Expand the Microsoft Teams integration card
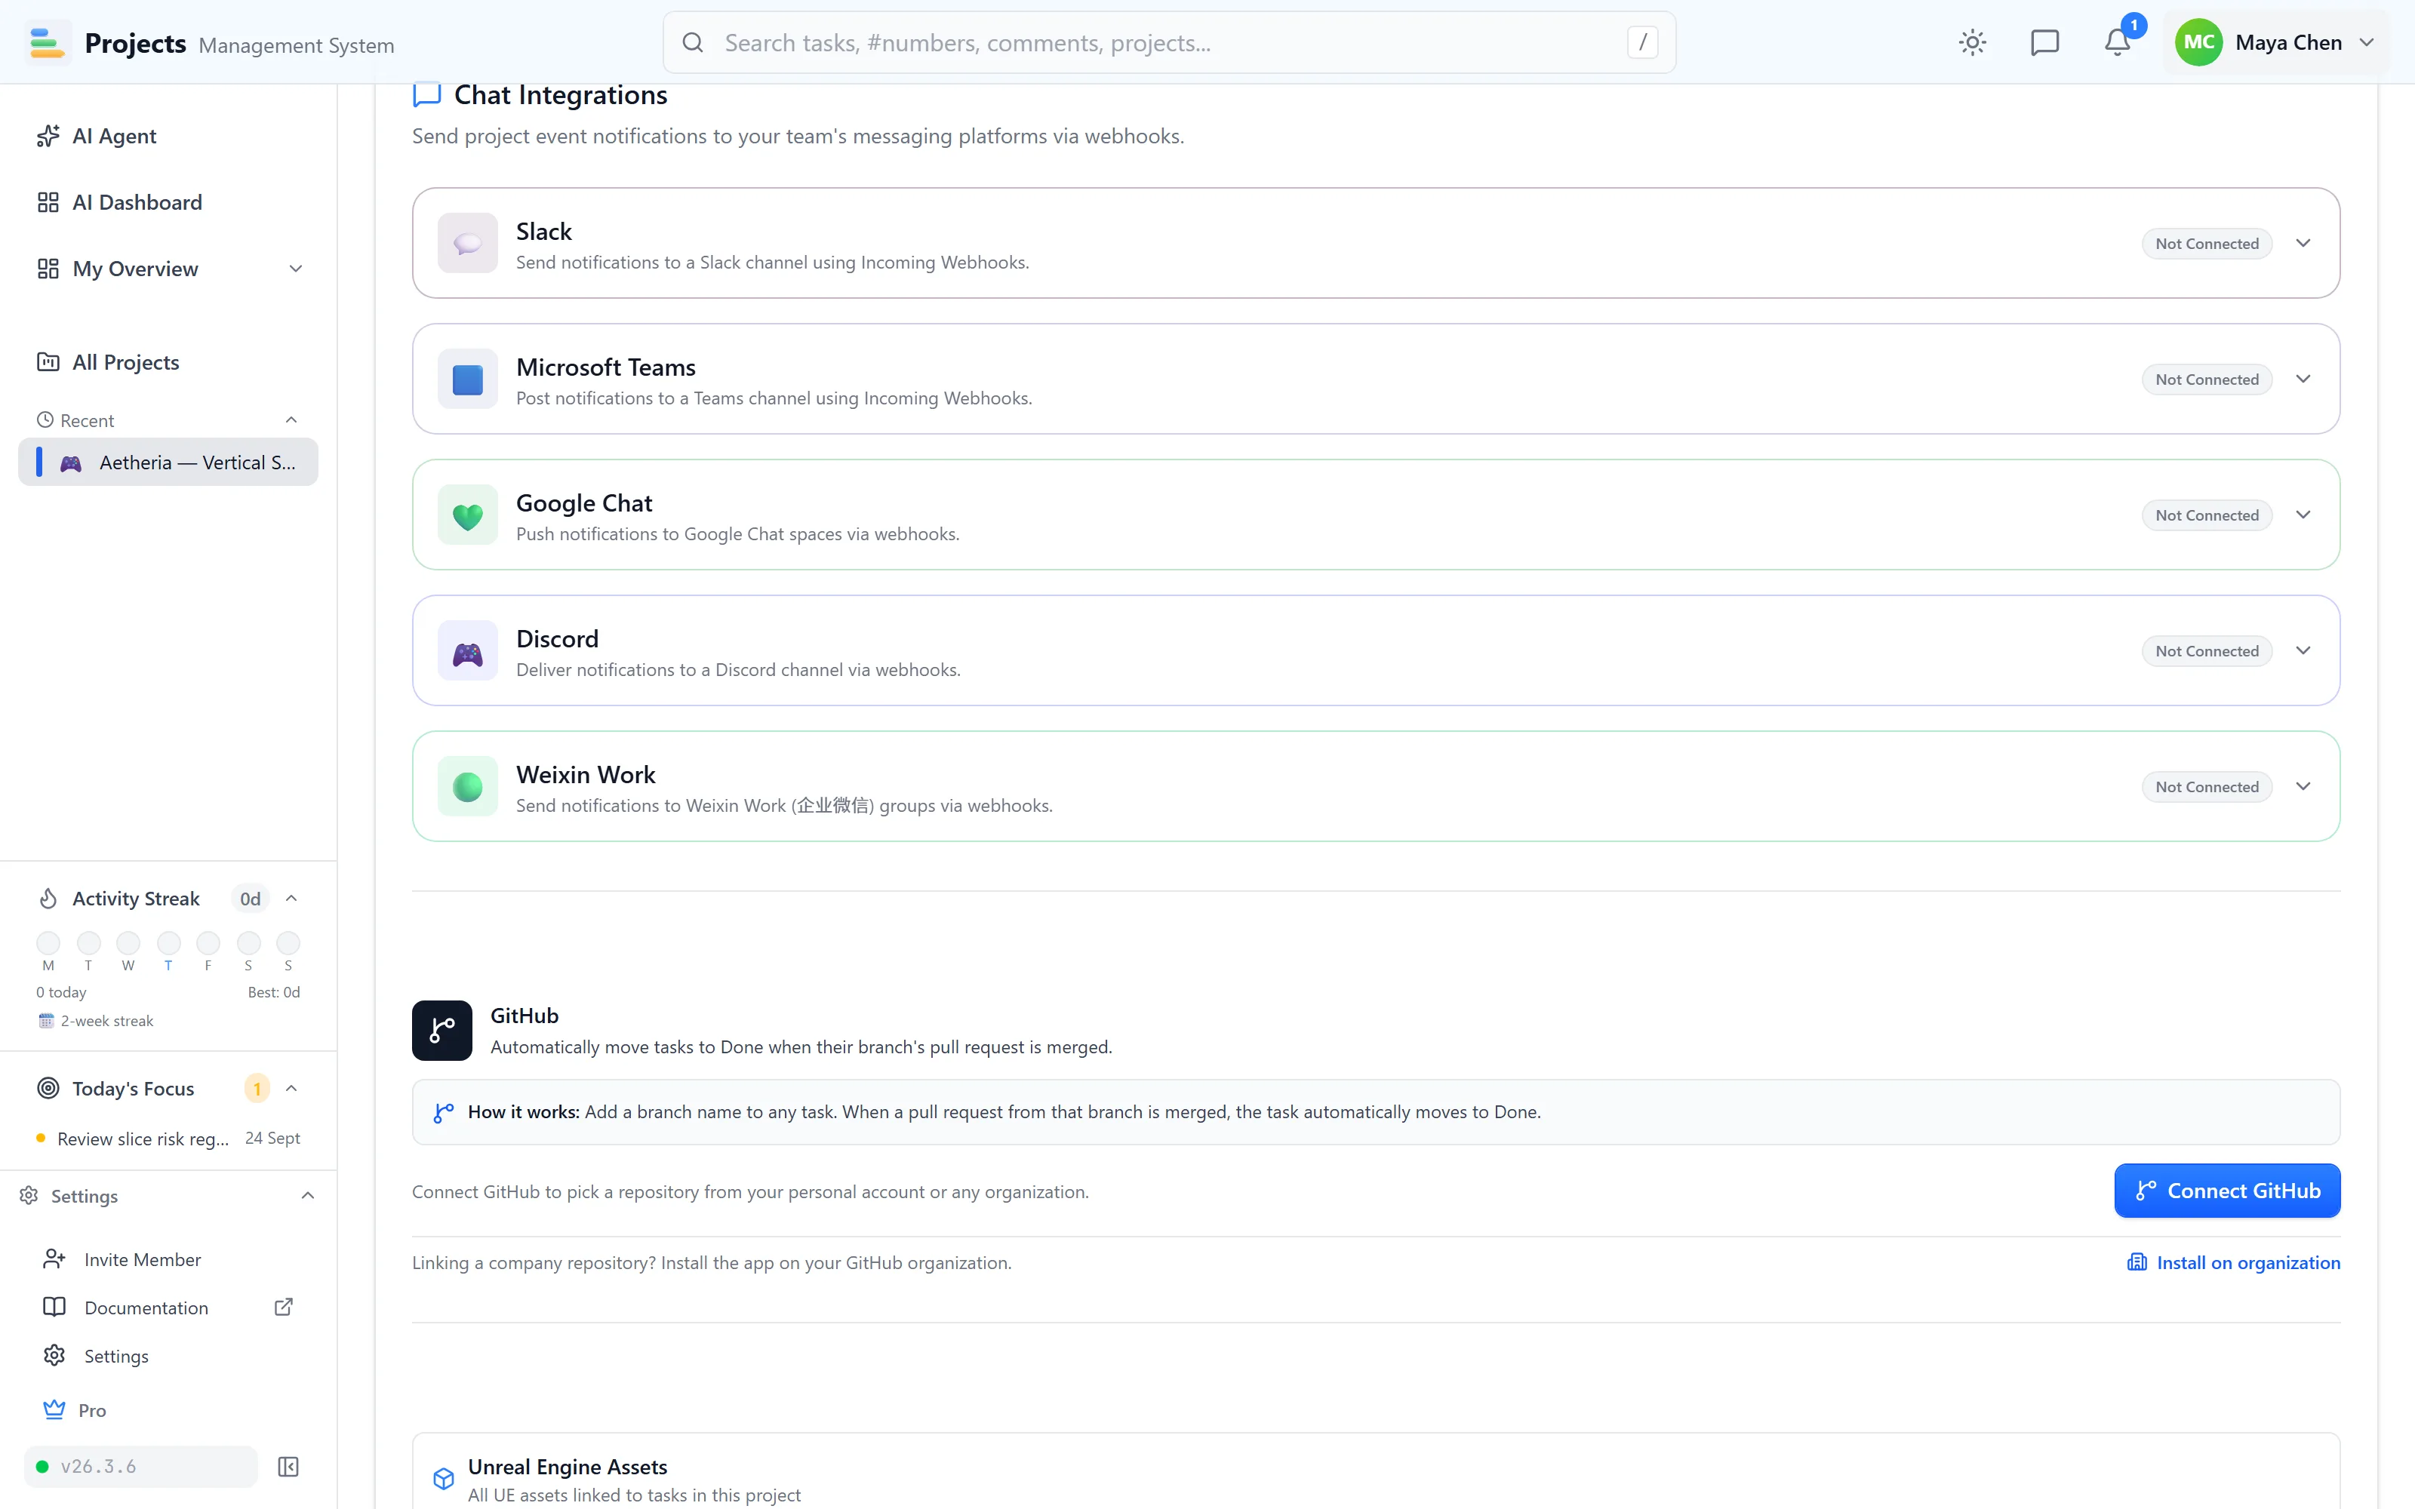Image resolution: width=2415 pixels, height=1509 pixels. [2303, 378]
